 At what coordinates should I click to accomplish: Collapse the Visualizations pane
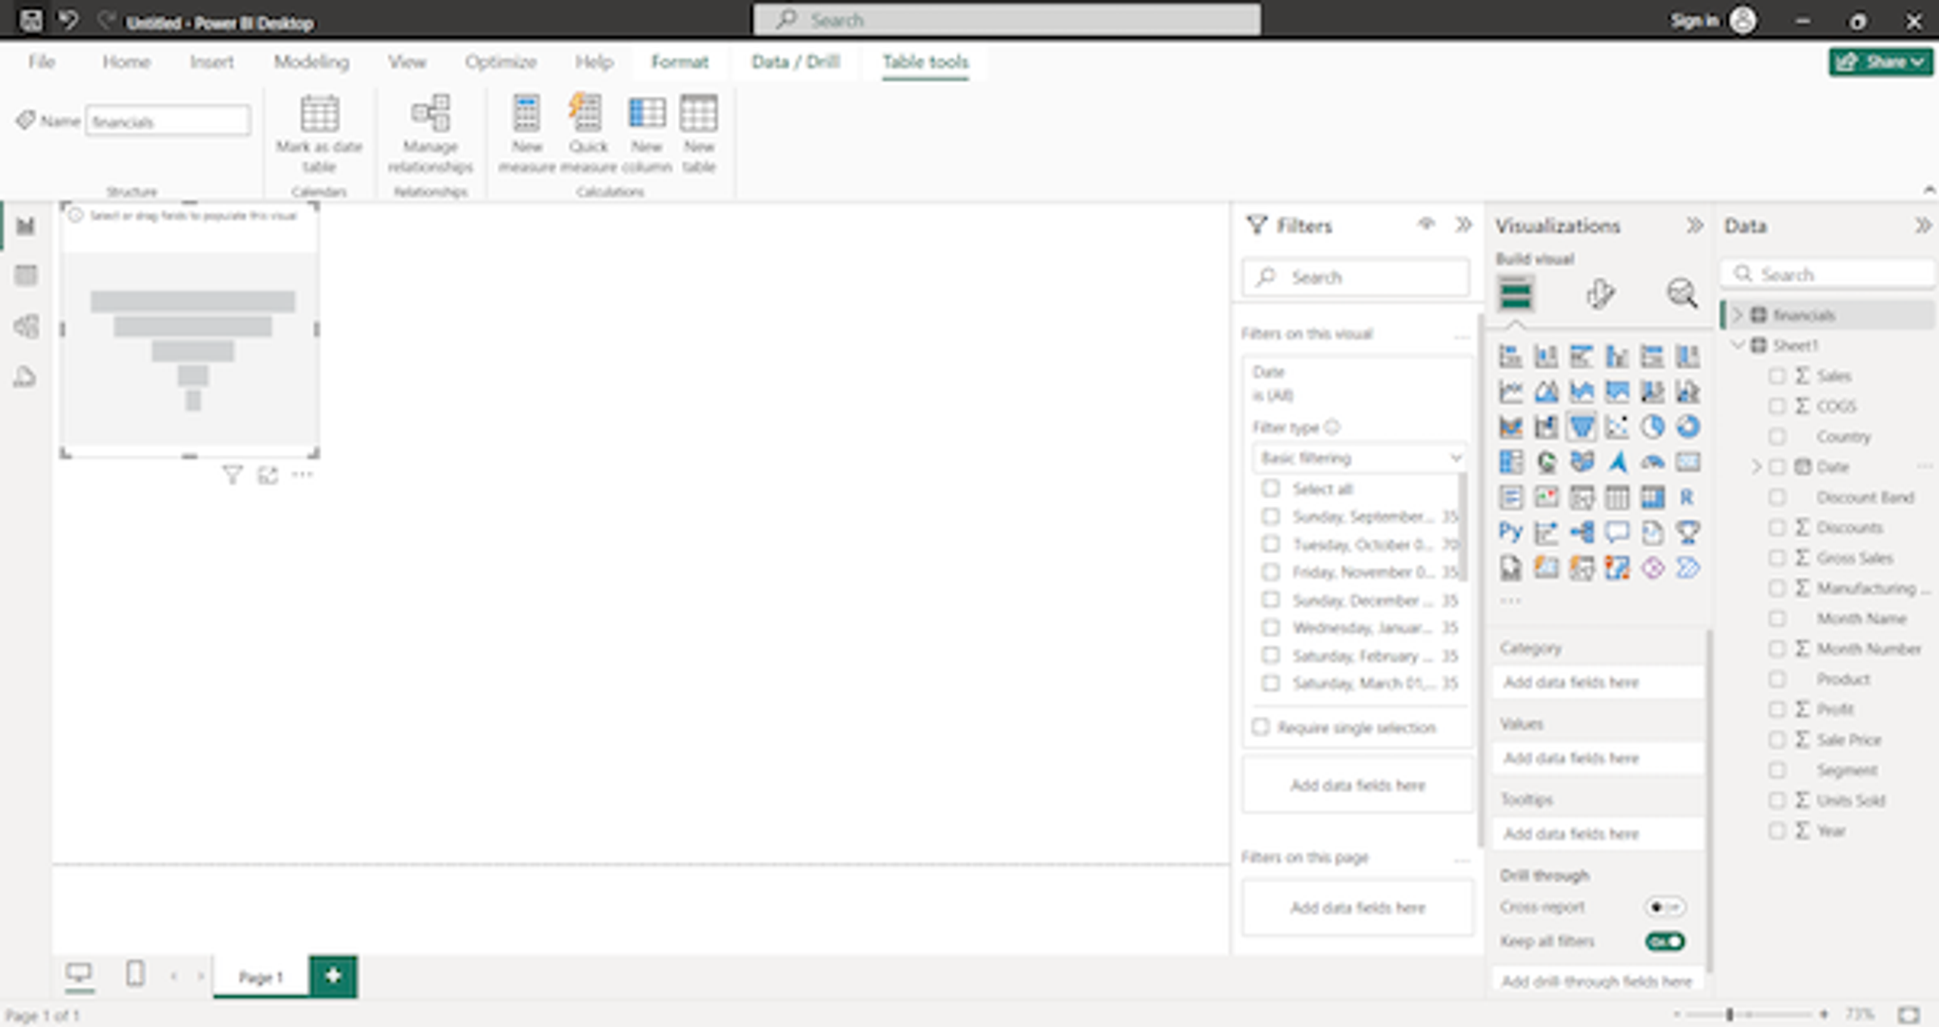[1694, 226]
